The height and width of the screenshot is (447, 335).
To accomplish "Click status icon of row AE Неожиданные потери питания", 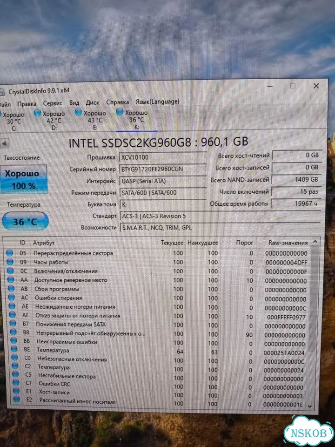I will (12, 306).
